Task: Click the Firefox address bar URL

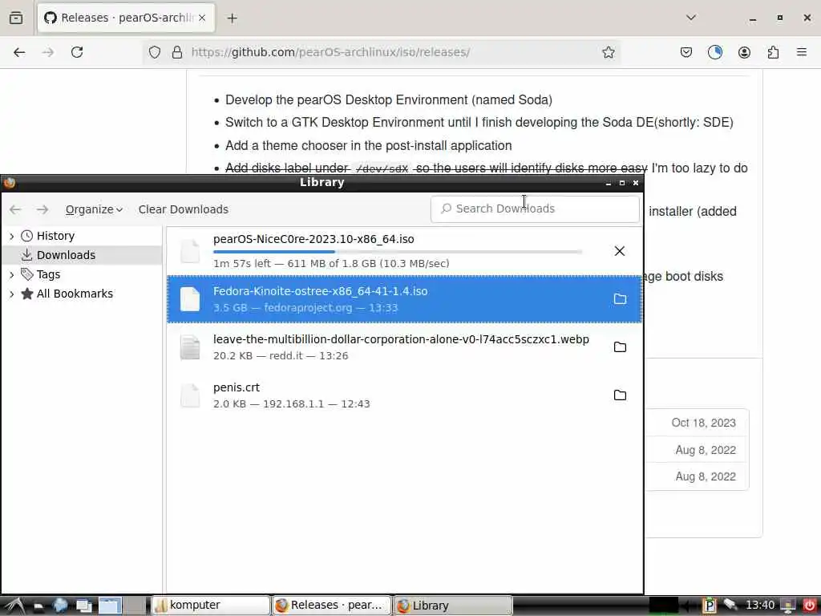Action: [330, 52]
